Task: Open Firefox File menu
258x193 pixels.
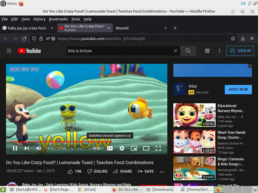Action: pos(5,19)
